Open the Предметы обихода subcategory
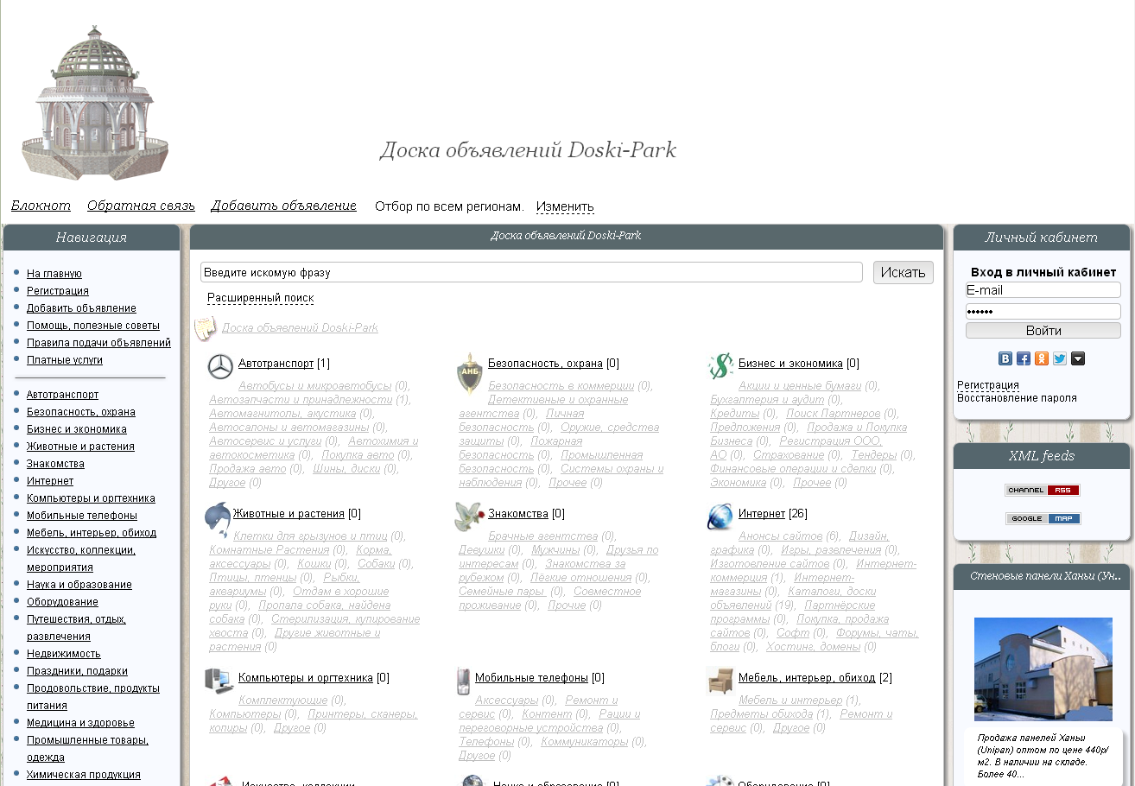This screenshot has width=1135, height=786. (762, 714)
